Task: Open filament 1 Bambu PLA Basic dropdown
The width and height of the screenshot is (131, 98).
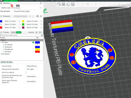Action: coord(10,21)
